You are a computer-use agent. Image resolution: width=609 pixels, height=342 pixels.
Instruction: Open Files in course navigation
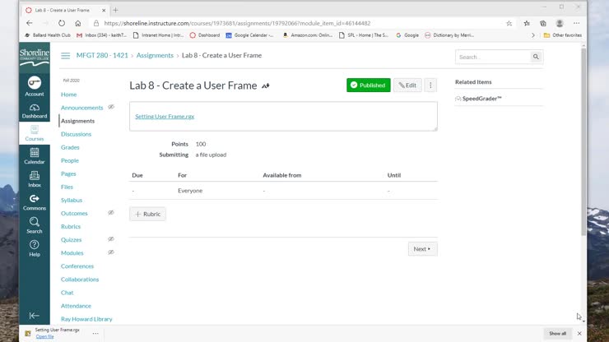click(67, 187)
